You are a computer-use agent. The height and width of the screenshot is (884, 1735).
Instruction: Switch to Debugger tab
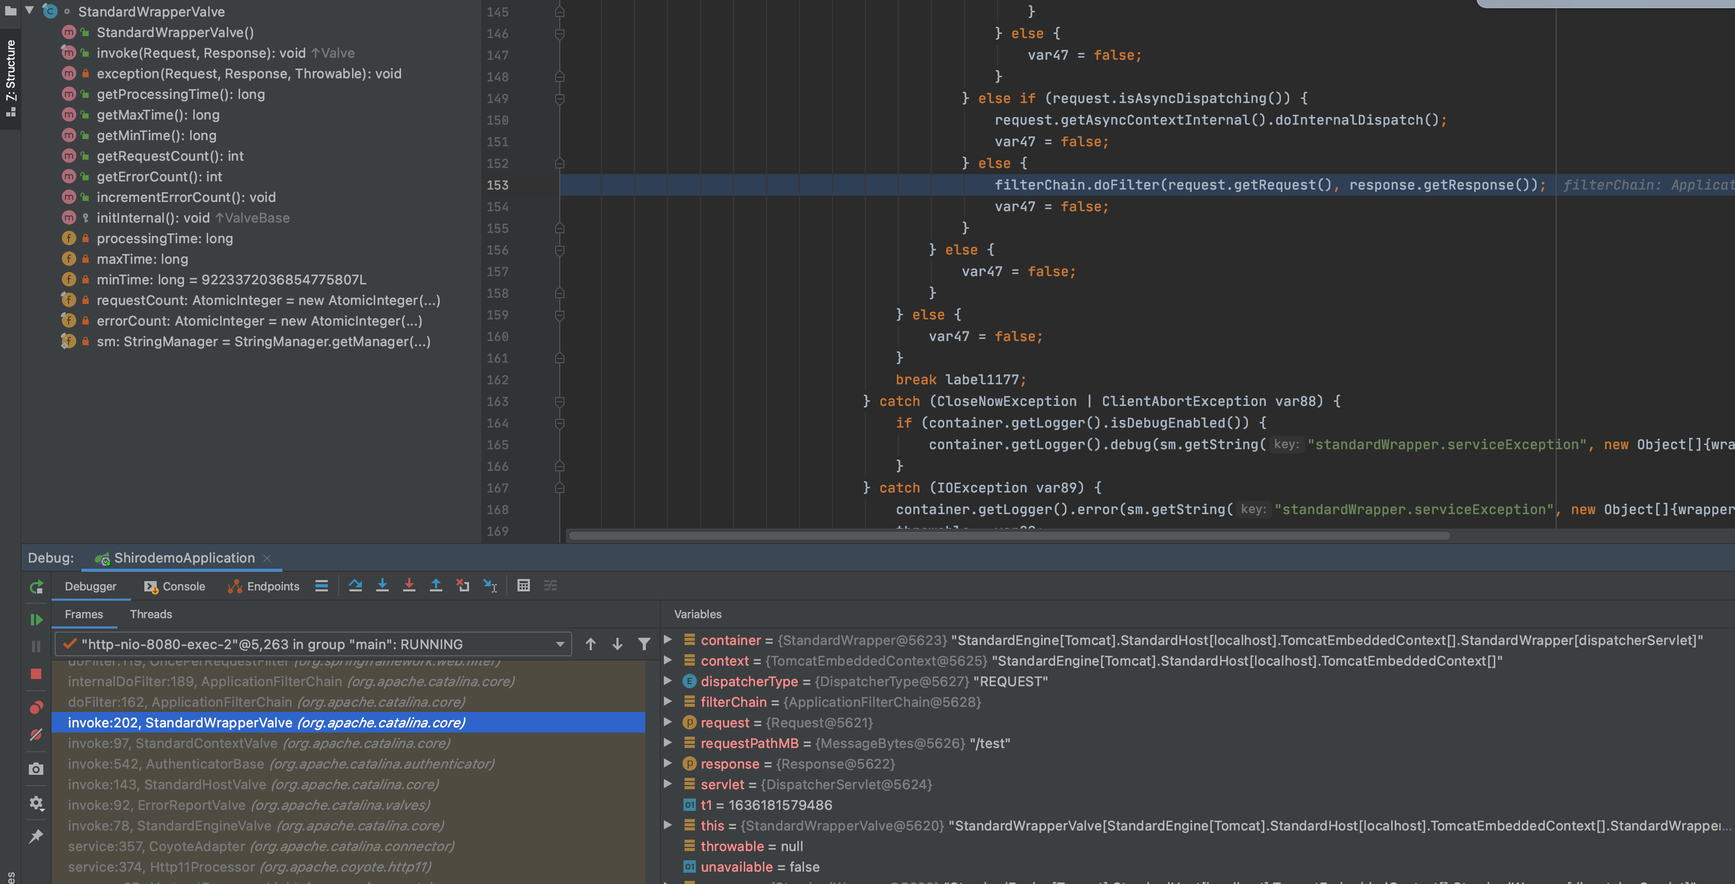[90, 586]
